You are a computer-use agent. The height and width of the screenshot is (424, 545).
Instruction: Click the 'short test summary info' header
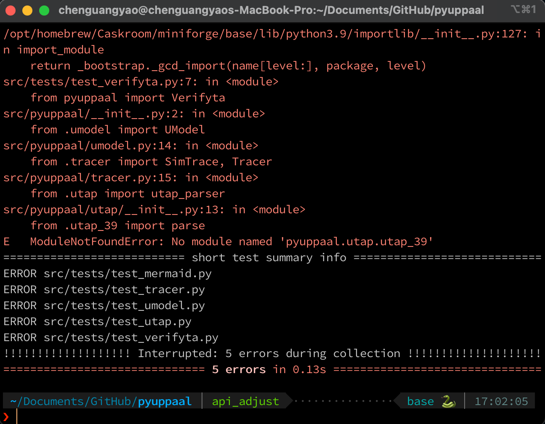[x=269, y=257]
